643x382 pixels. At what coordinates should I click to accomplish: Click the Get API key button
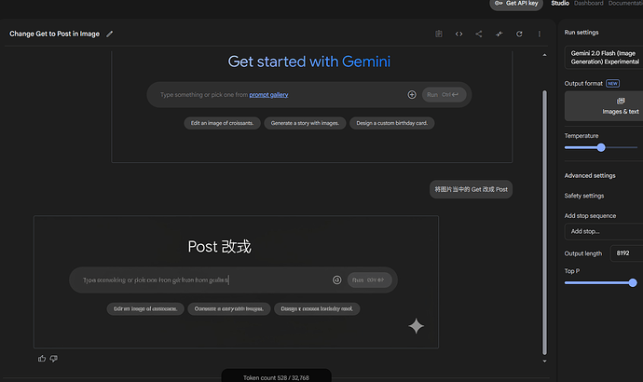coord(516,4)
